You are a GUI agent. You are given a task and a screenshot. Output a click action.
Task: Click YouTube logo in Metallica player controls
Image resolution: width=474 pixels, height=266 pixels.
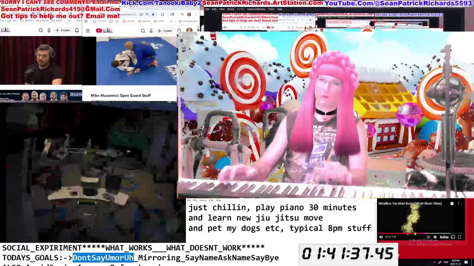pos(444,237)
